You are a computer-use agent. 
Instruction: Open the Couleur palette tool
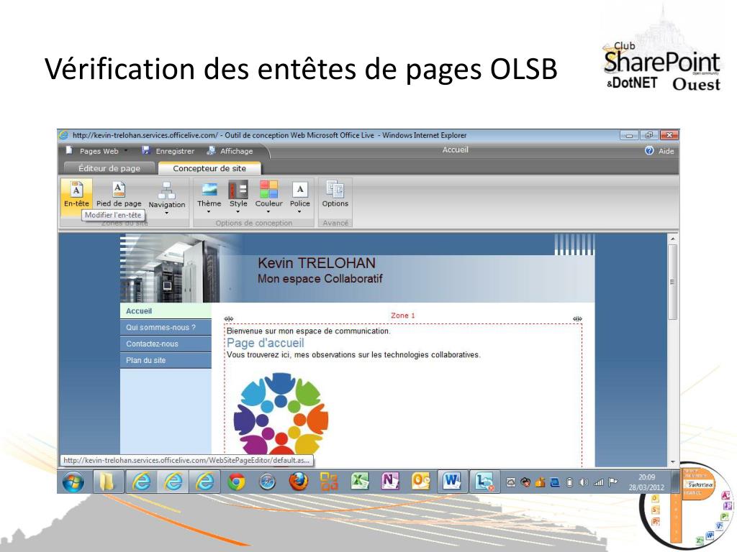[x=269, y=195]
